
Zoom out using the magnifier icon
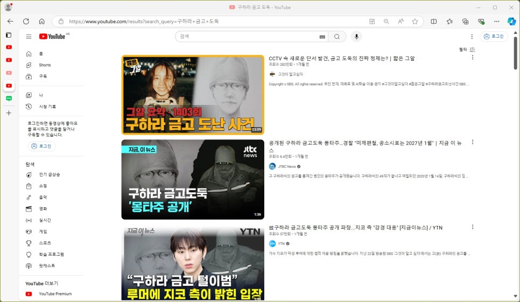[386, 21]
